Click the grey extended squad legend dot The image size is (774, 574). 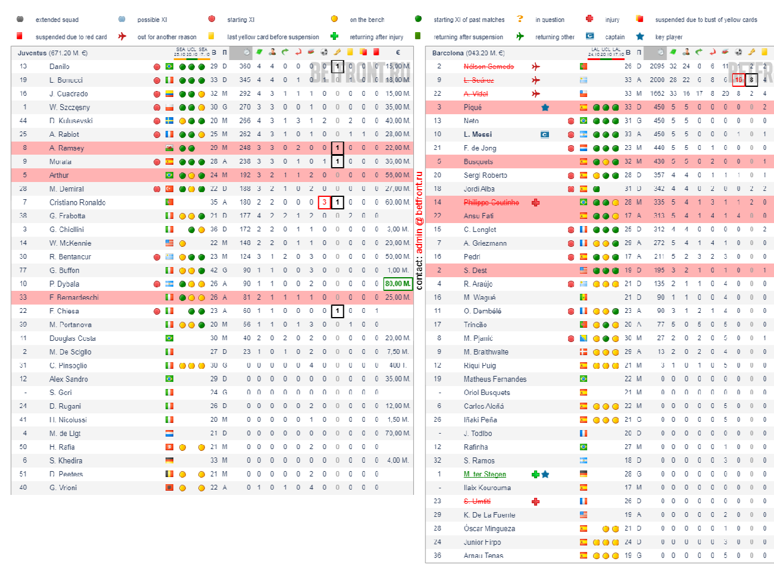pyautogui.click(x=20, y=19)
